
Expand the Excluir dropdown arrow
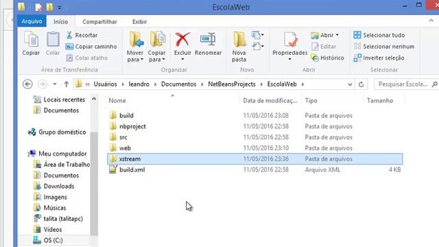[182, 59]
